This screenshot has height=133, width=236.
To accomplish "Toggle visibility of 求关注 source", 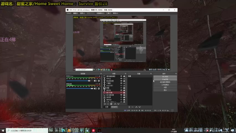I will pyautogui.click(x=121, y=79).
